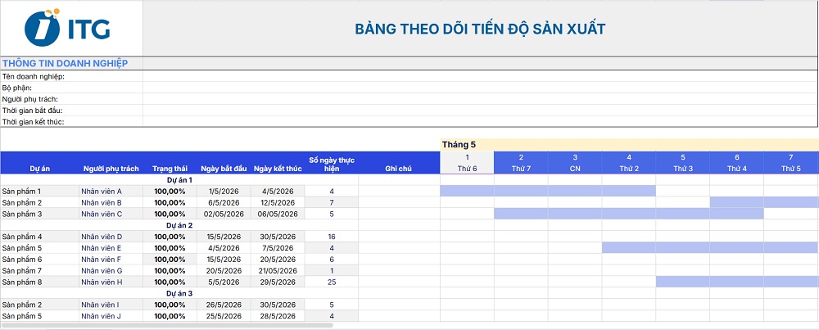This screenshot has height=330, width=819.
Task: Select the day count '16' cell
Action: tap(332, 237)
